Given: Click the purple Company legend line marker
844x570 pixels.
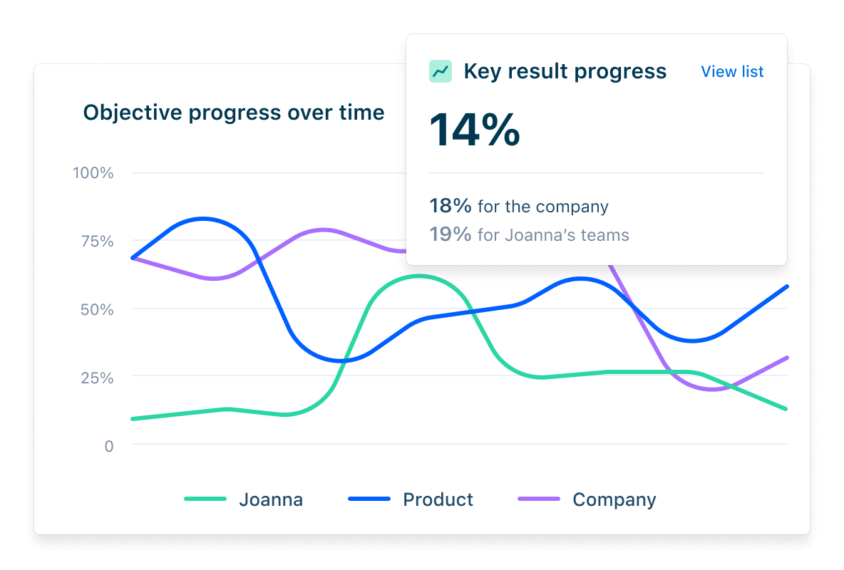Looking at the screenshot, I should point(540,499).
